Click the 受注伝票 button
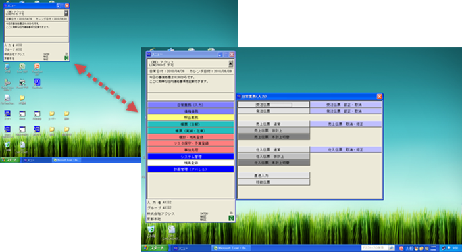 click(274, 105)
